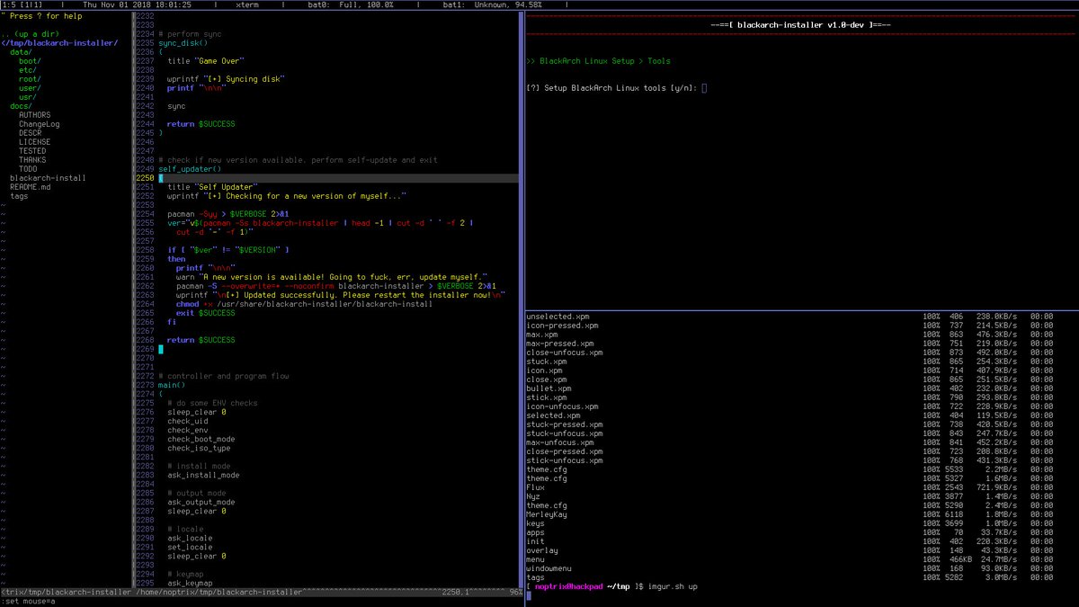The height and width of the screenshot is (607, 1079).
Task: Open the TESTED file in the tree
Action: (x=32, y=151)
